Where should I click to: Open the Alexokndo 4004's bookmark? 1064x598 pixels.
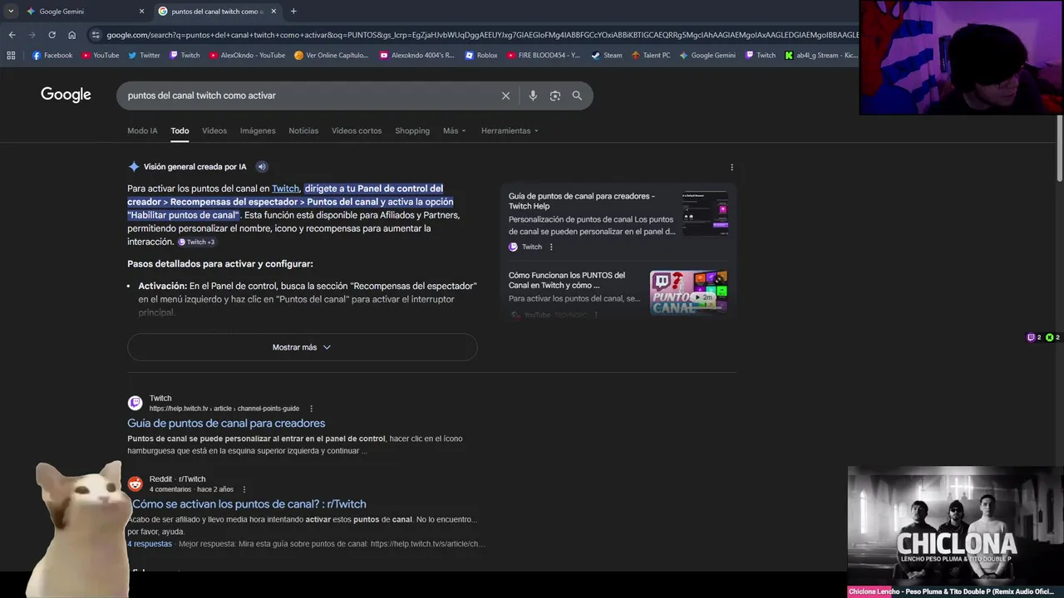point(416,56)
